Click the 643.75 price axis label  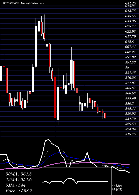point(130,11)
